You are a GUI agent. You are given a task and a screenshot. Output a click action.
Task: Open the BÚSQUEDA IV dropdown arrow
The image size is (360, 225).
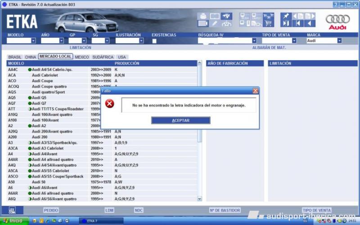[x=254, y=40]
